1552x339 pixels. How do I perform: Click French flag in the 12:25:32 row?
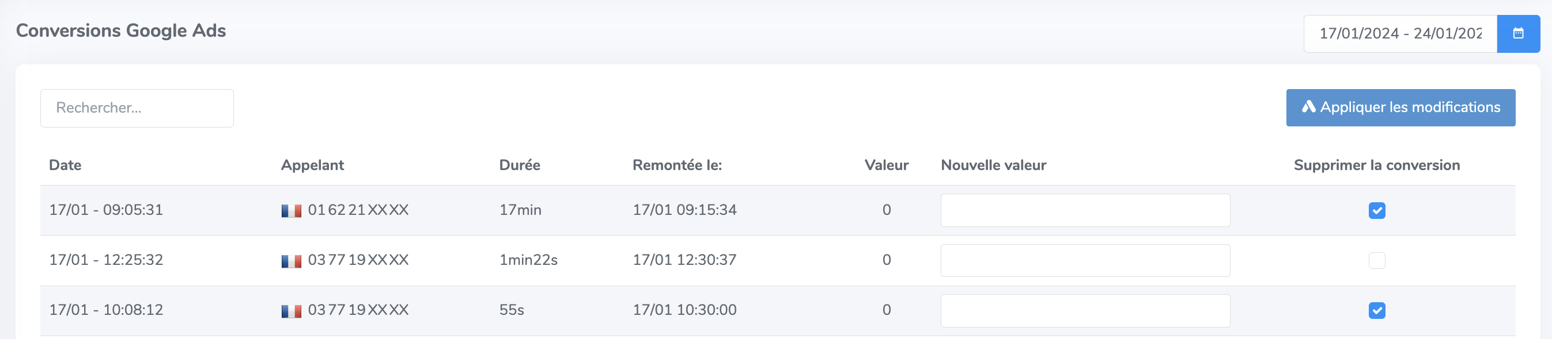292,261
